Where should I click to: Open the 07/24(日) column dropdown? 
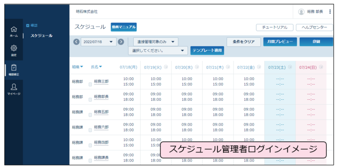(x=321, y=67)
